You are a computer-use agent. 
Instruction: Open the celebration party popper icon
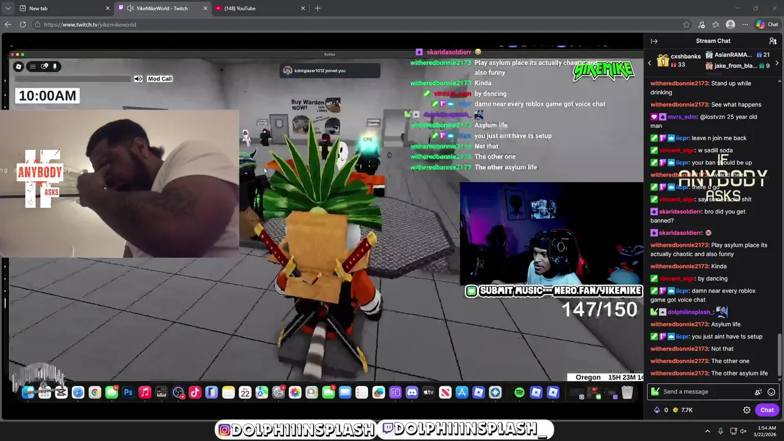coord(758,392)
